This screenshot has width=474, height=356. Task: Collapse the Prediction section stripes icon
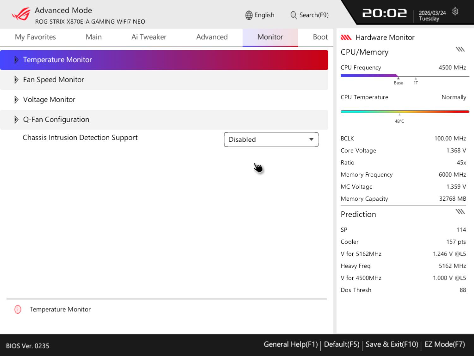tap(460, 212)
